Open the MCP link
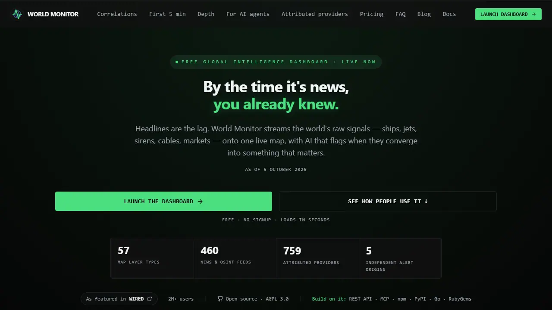Screen dimensions: 552x310 (x=385, y=299)
